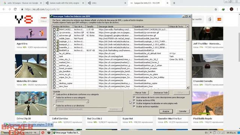Image resolution: width=240 pixels, height=135 pixels.
Task: Check the box for activeview.gif
Action: coord(54,36)
